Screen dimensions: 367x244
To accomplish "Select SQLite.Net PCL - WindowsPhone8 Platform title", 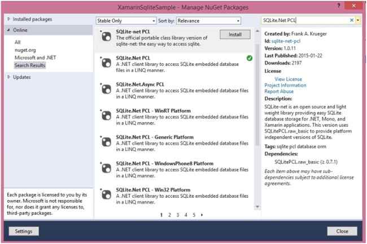I will coord(164,163).
